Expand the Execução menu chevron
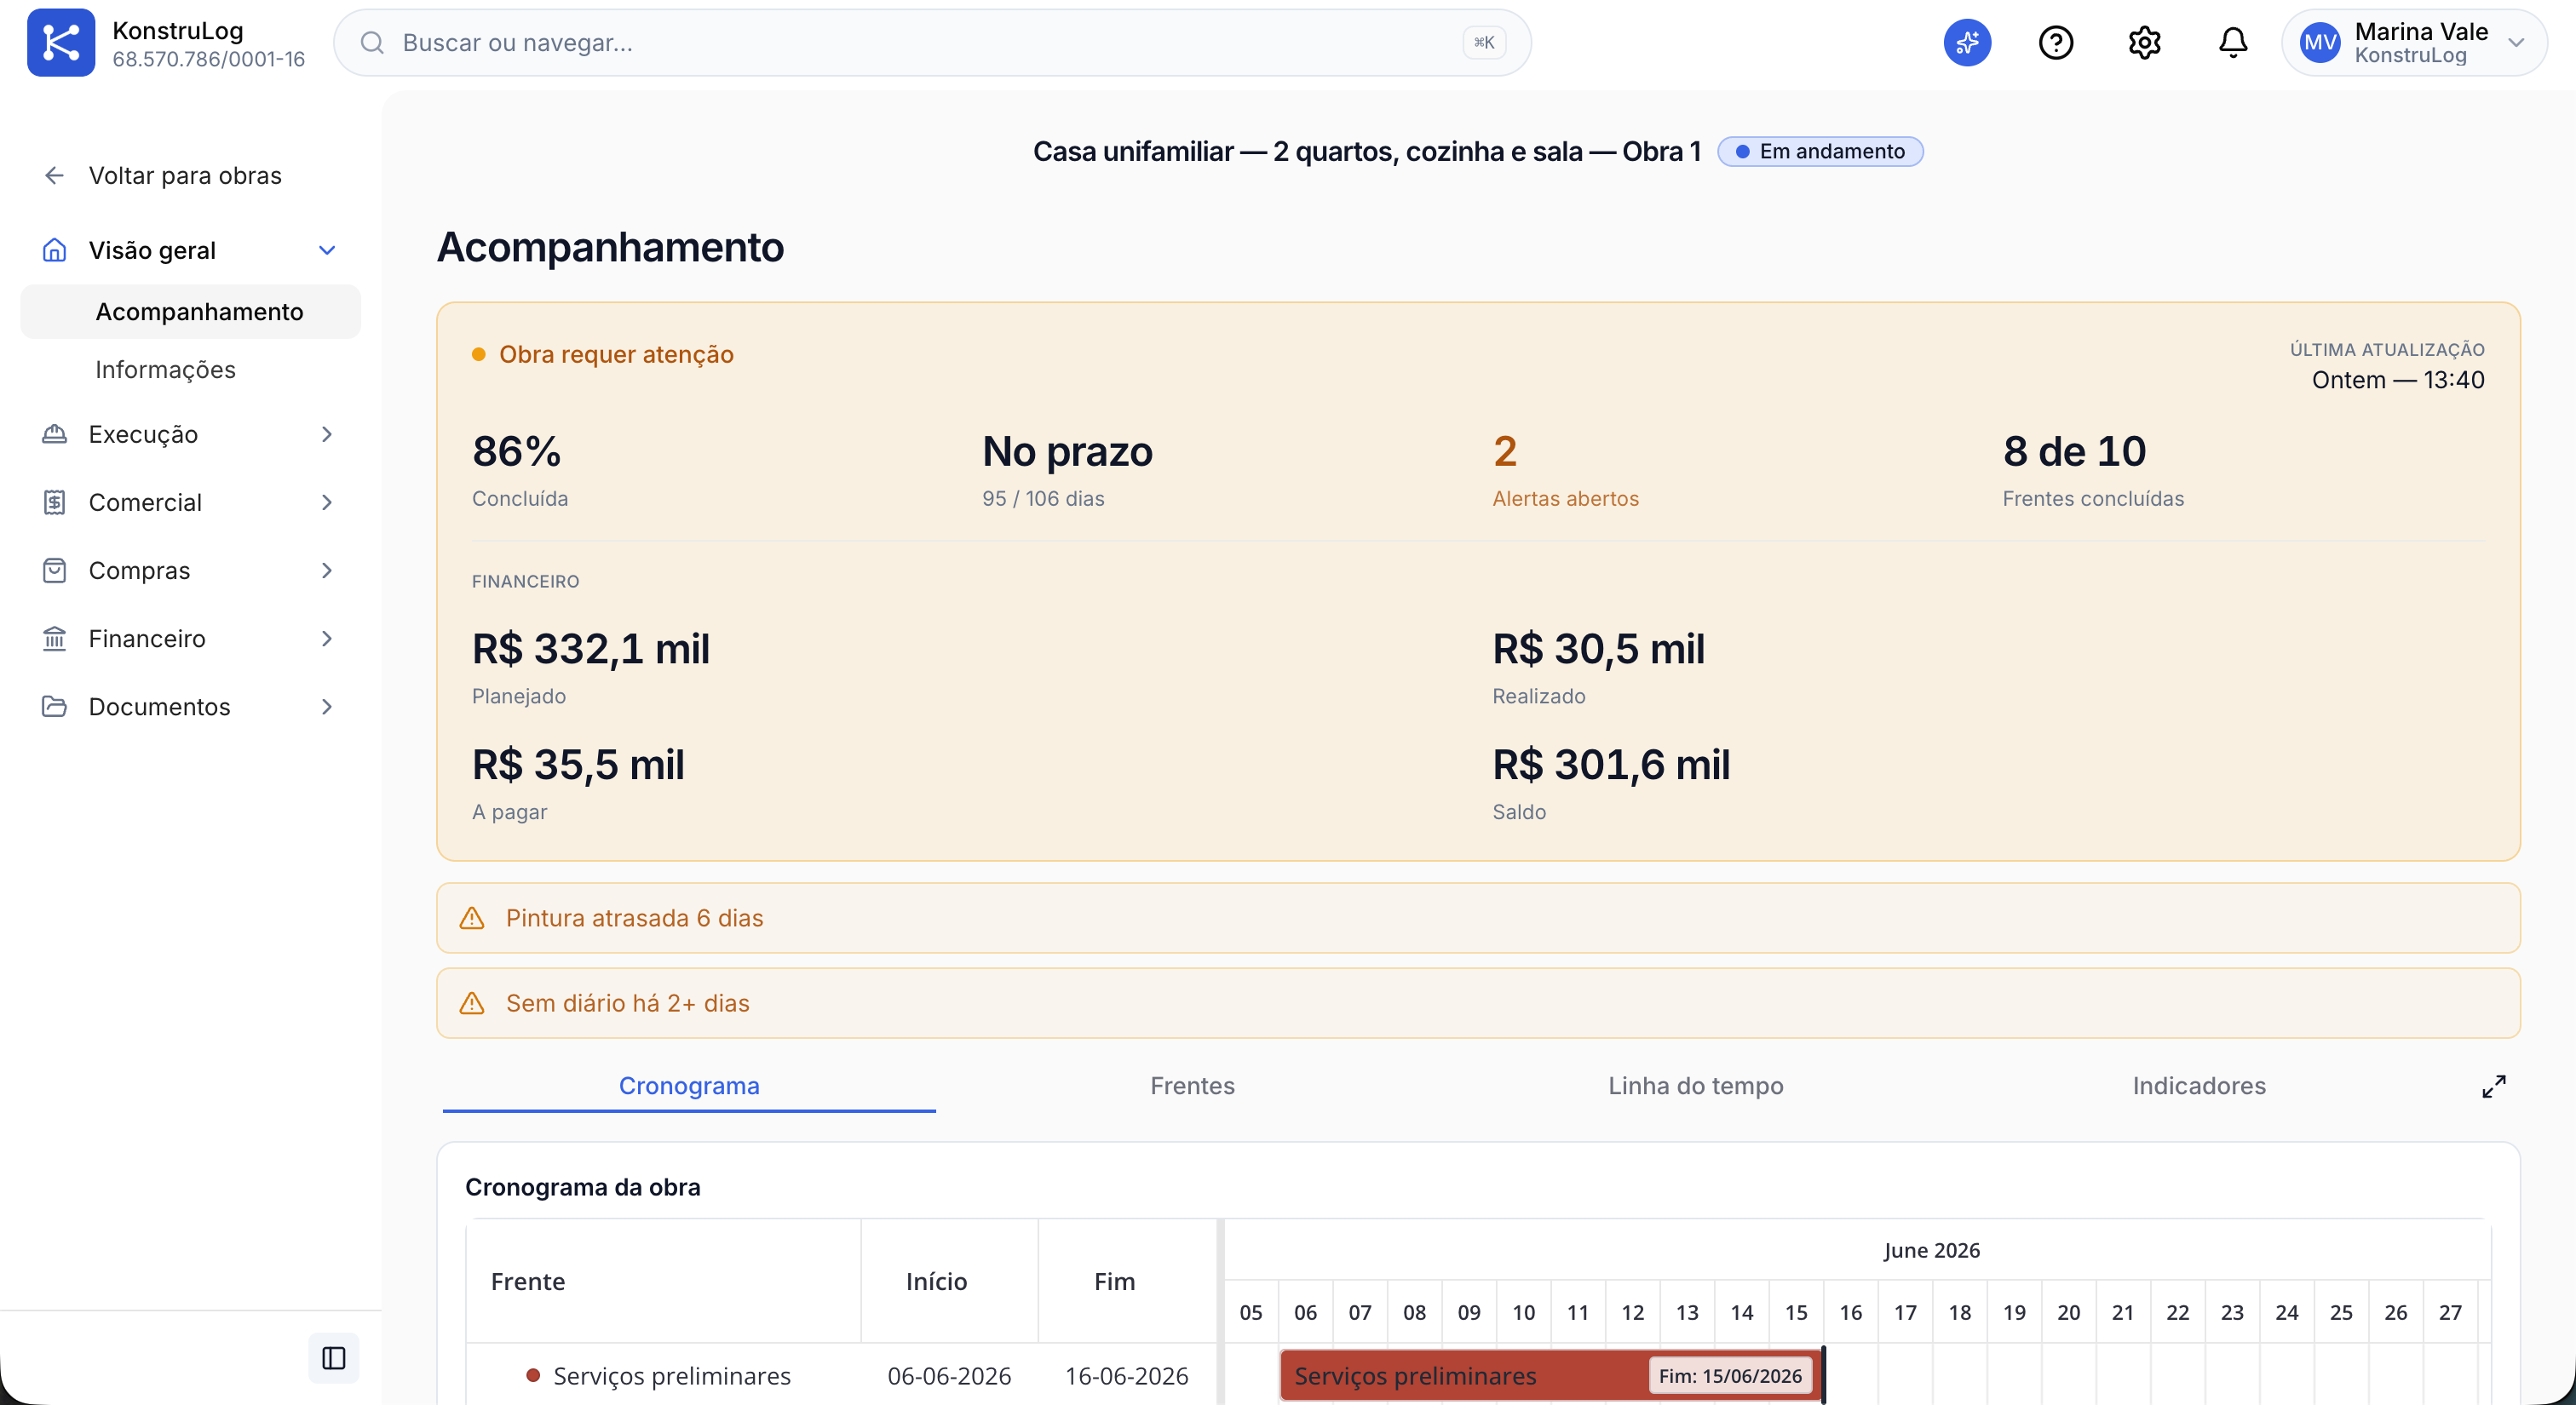 (327, 434)
